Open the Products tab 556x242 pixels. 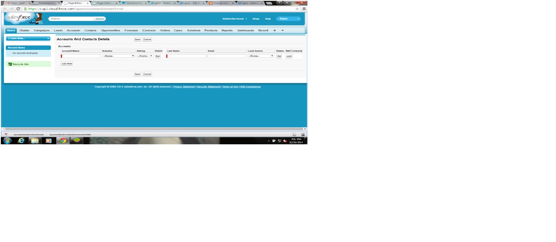pyautogui.click(x=211, y=30)
